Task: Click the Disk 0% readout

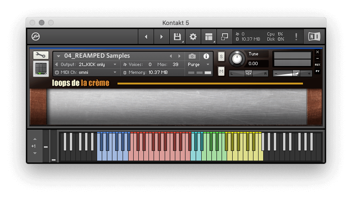Action: (276, 39)
